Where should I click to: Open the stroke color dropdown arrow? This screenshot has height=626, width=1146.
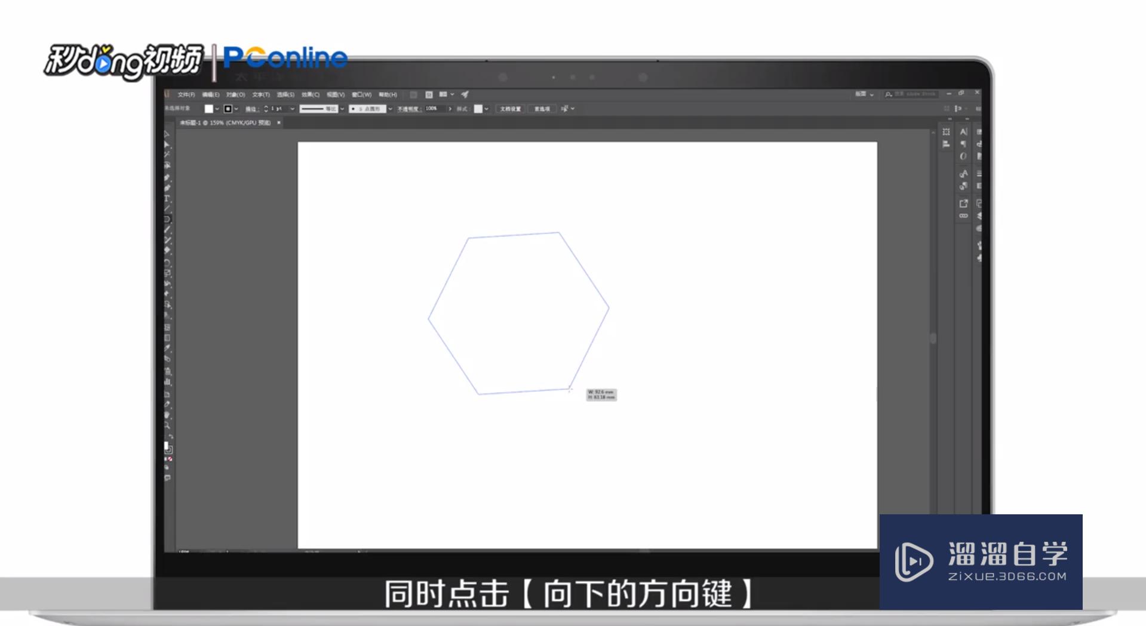click(236, 109)
